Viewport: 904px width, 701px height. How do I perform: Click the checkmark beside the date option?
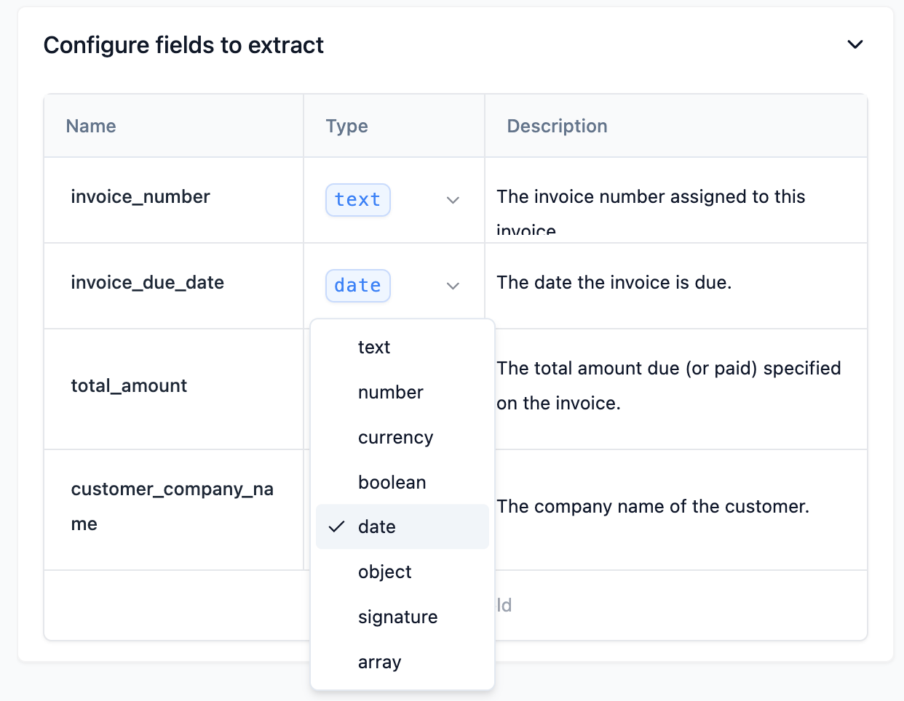tap(336, 526)
